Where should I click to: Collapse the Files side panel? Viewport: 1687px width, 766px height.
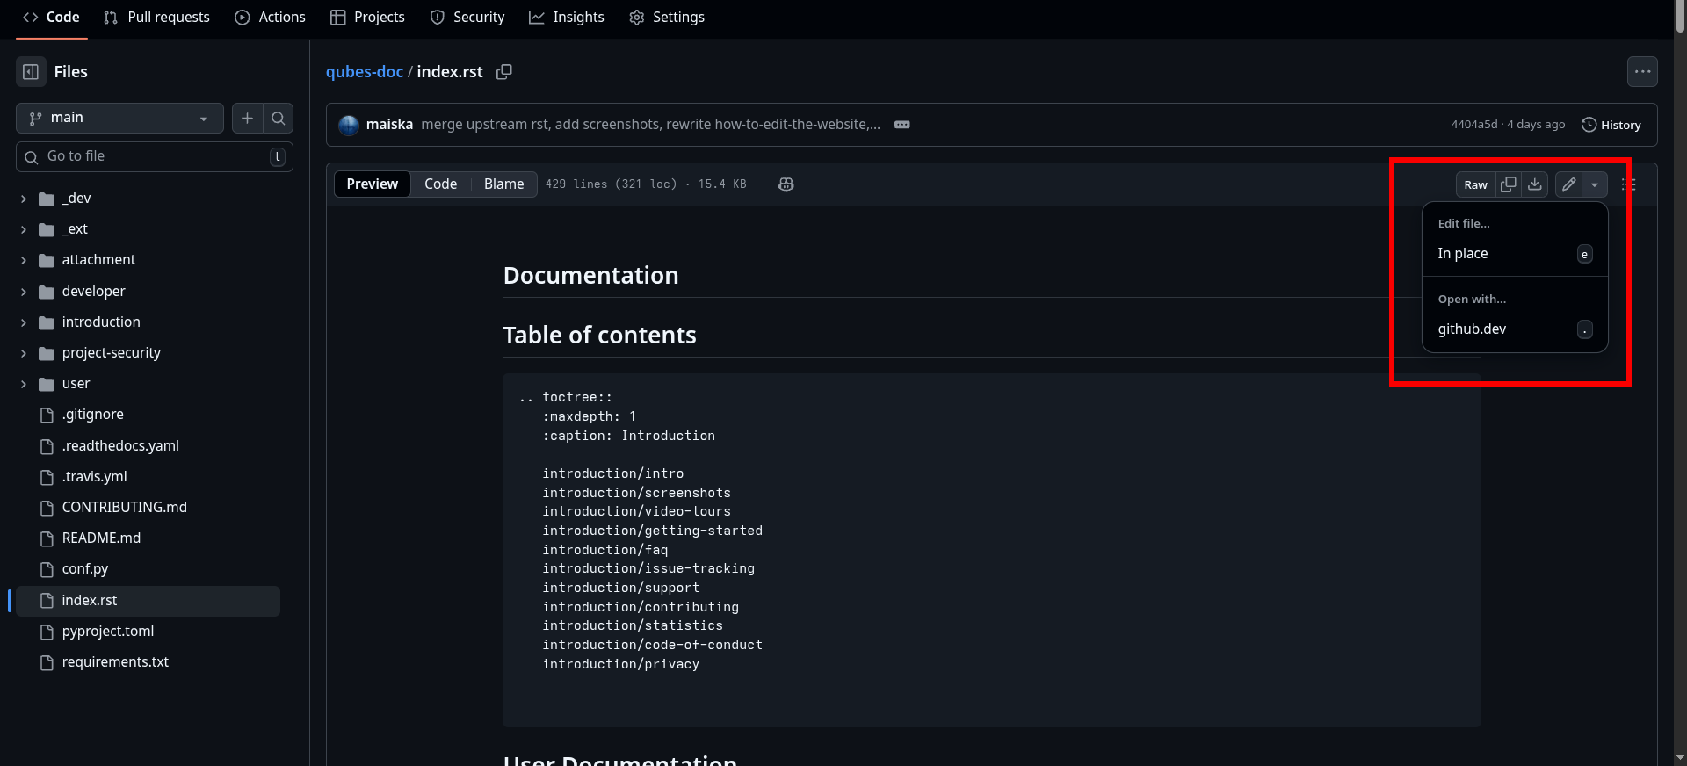point(31,72)
